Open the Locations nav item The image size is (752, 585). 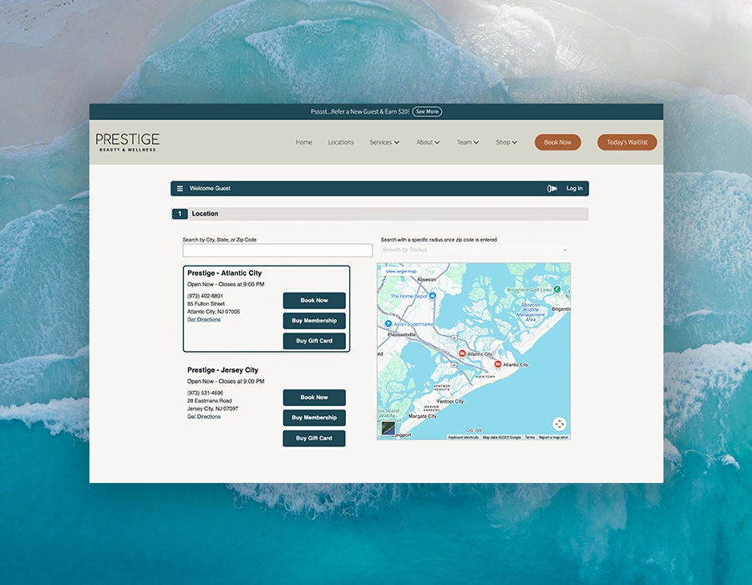pyautogui.click(x=341, y=142)
